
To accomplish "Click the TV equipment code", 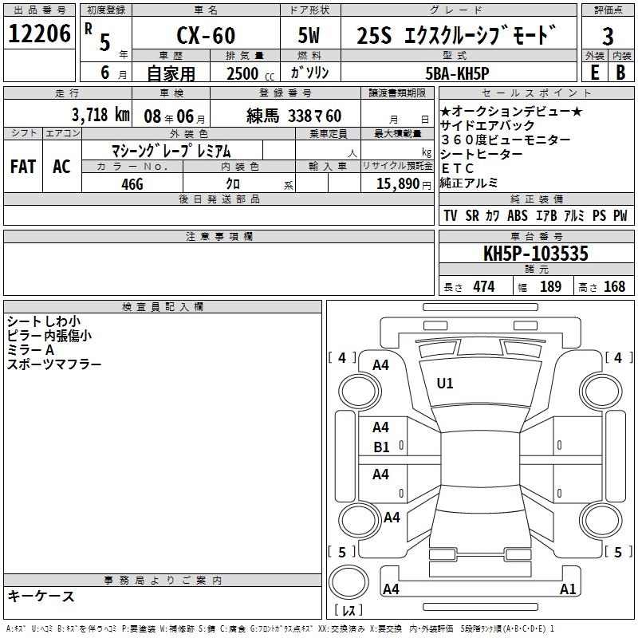I will coord(451,215).
